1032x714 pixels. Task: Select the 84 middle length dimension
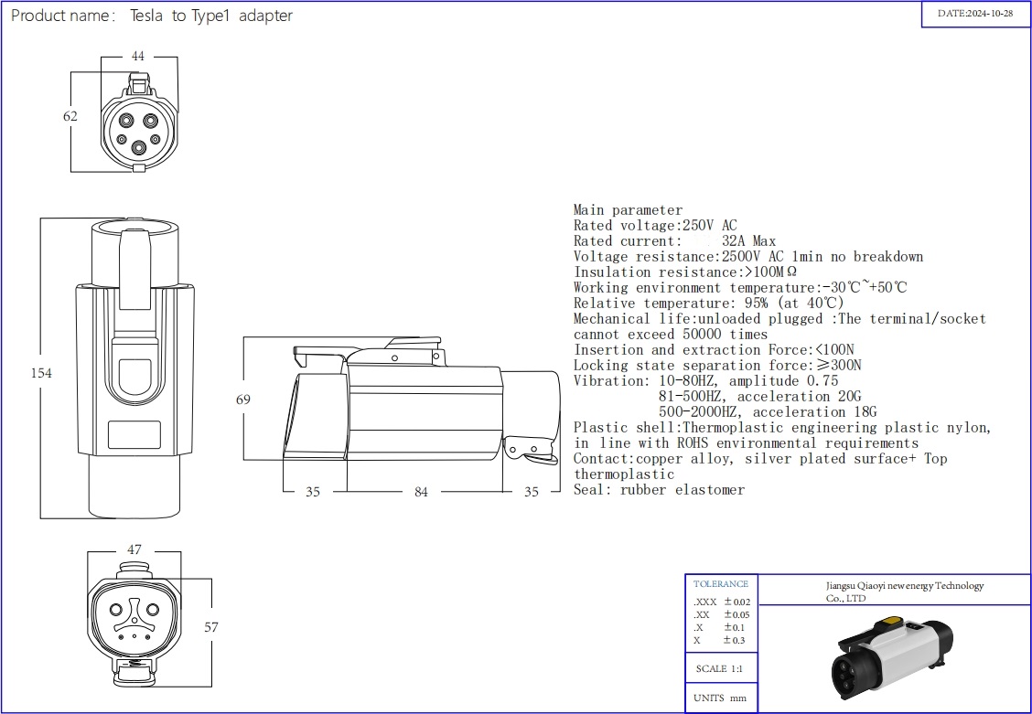(x=421, y=493)
